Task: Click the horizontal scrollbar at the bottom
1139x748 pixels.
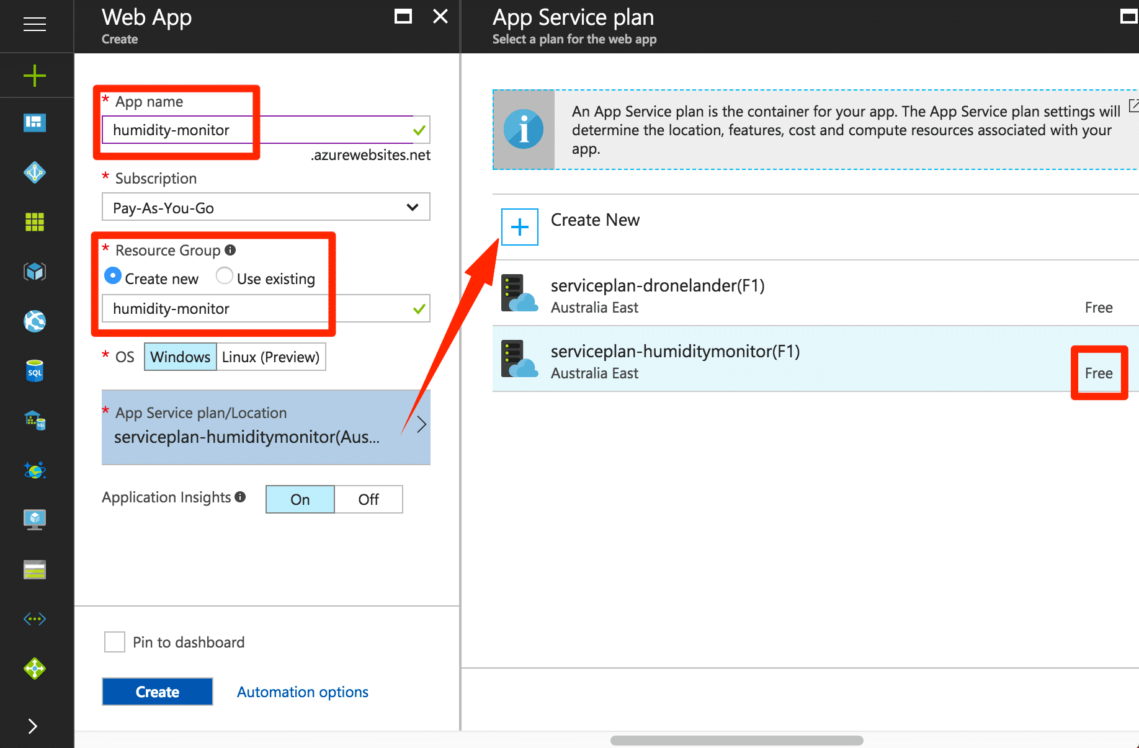Action: point(736,741)
